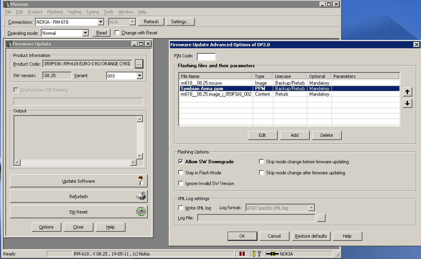
Task: Move selected file down with arrow button
Action: [407, 103]
